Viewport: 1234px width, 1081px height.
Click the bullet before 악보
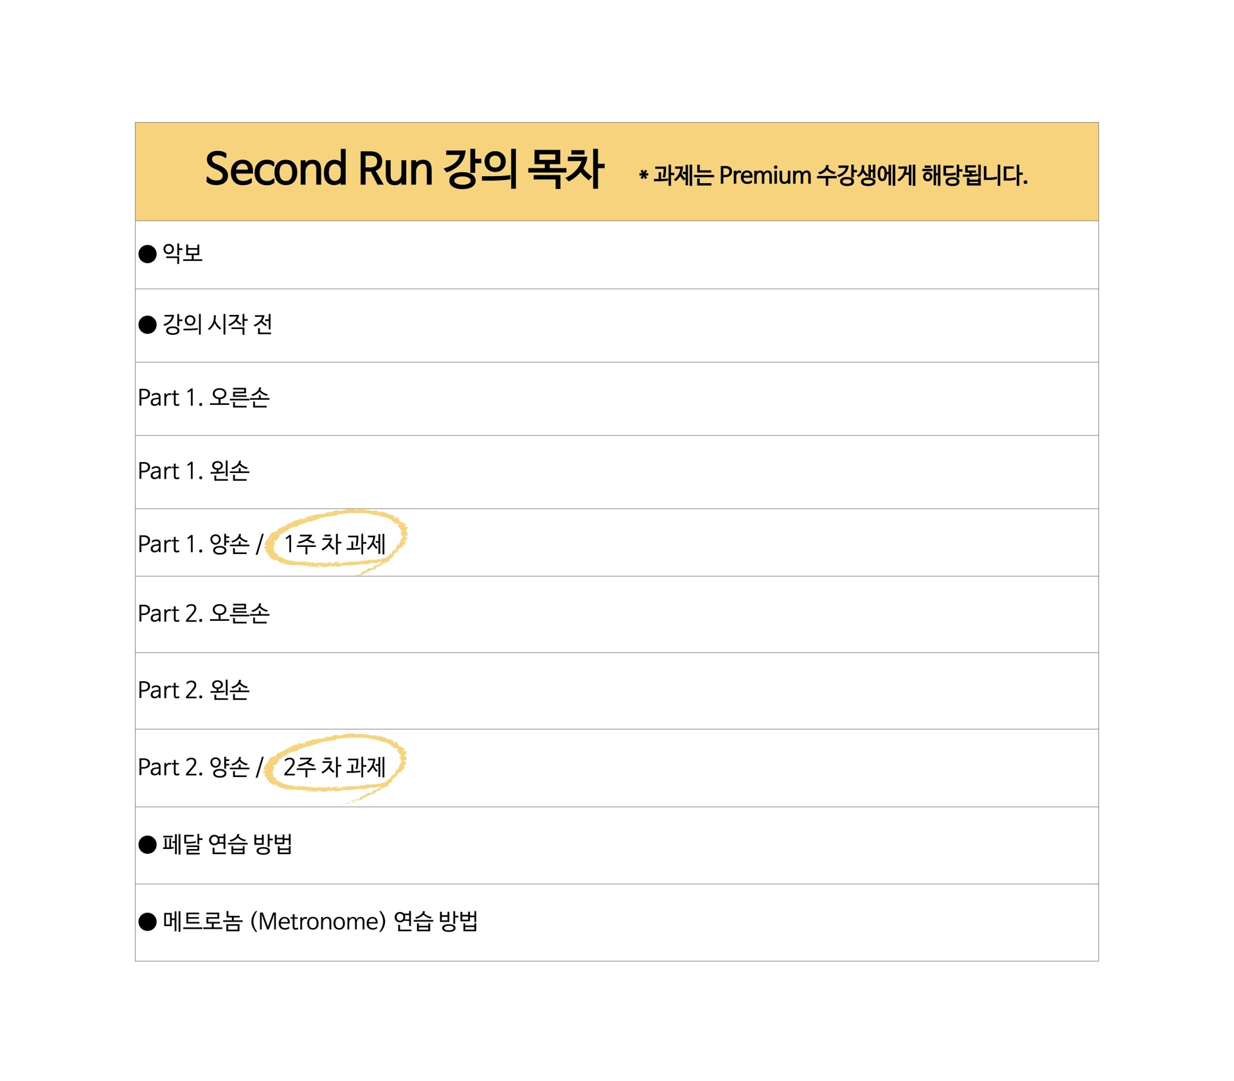(x=148, y=254)
